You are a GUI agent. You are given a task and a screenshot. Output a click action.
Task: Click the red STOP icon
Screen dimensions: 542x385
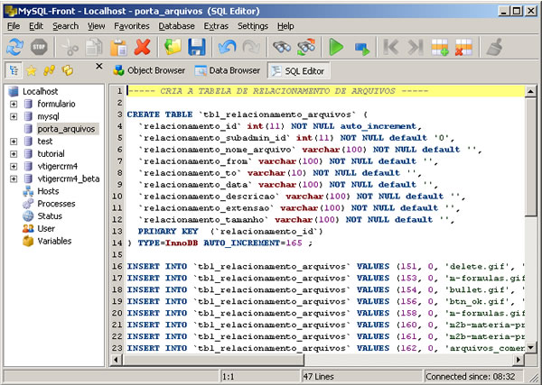(39, 47)
